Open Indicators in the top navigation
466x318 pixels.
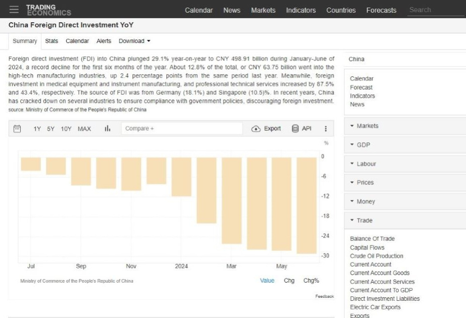[x=301, y=10]
